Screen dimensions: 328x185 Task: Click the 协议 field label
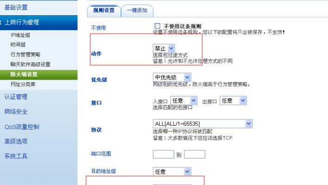click(x=96, y=129)
